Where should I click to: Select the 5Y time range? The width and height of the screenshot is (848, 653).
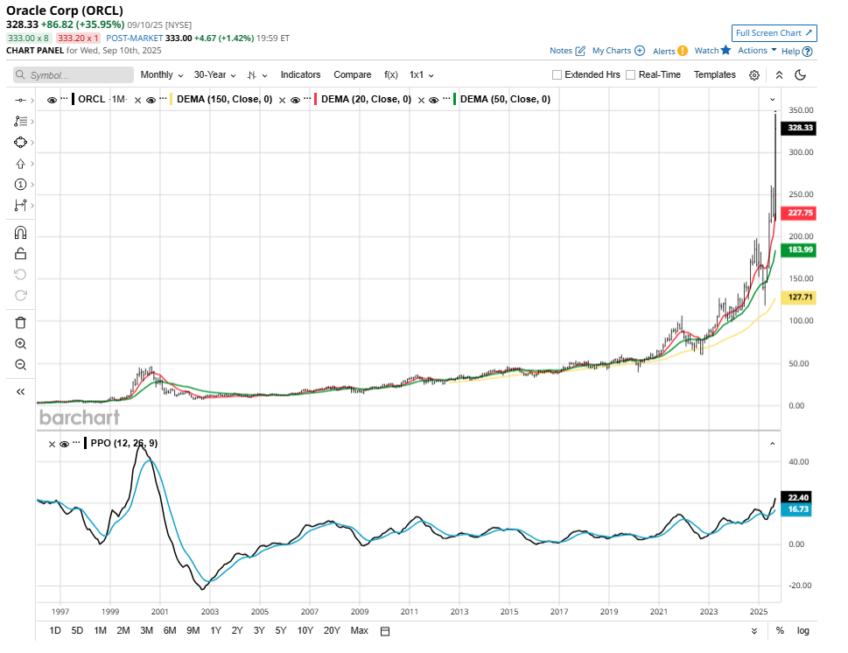[x=281, y=630]
